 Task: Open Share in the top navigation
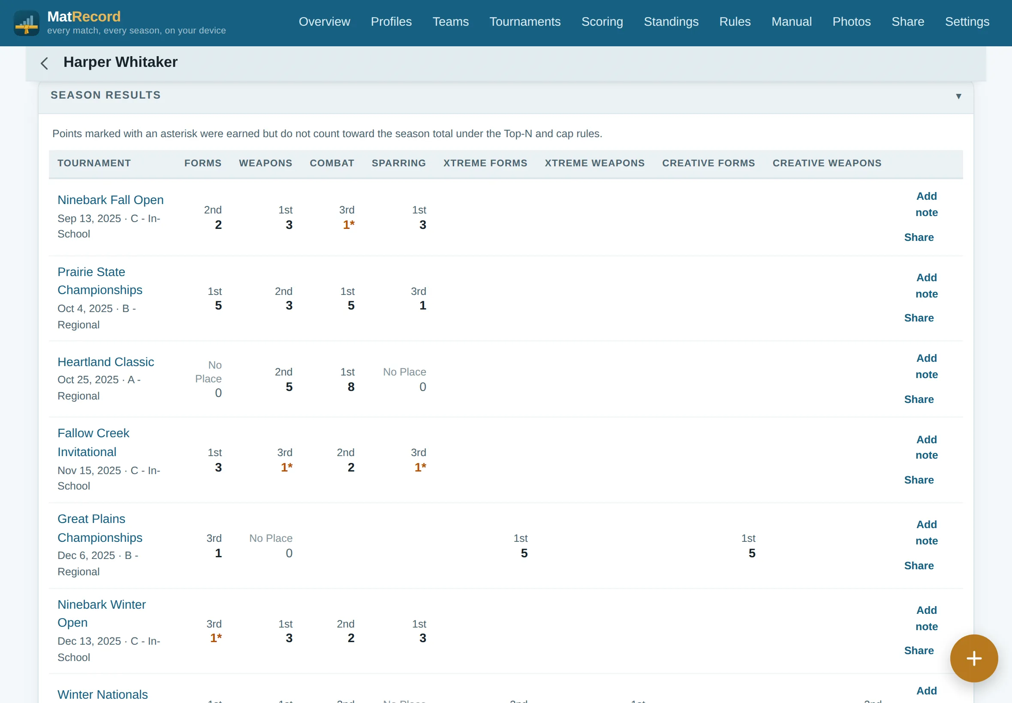click(x=907, y=21)
